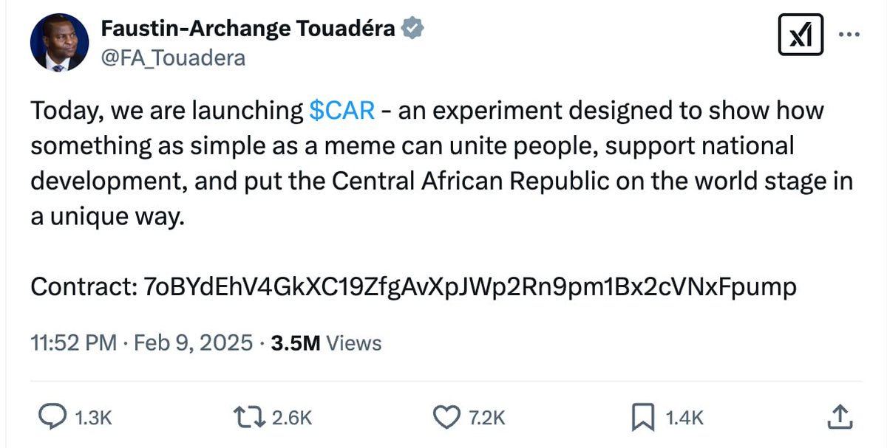Like the post with the heart icon
Image resolution: width=887 pixels, height=448 pixels.
pyautogui.click(x=446, y=417)
